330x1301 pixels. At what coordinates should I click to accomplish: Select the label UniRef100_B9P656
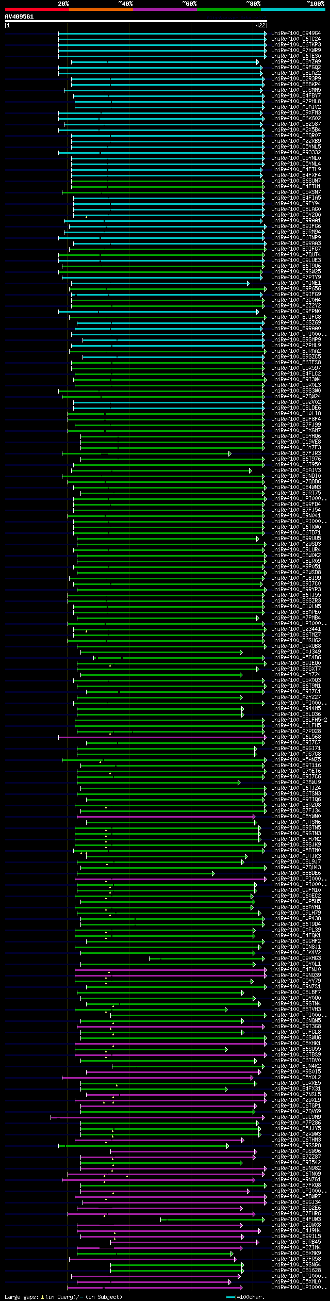(x=296, y=289)
